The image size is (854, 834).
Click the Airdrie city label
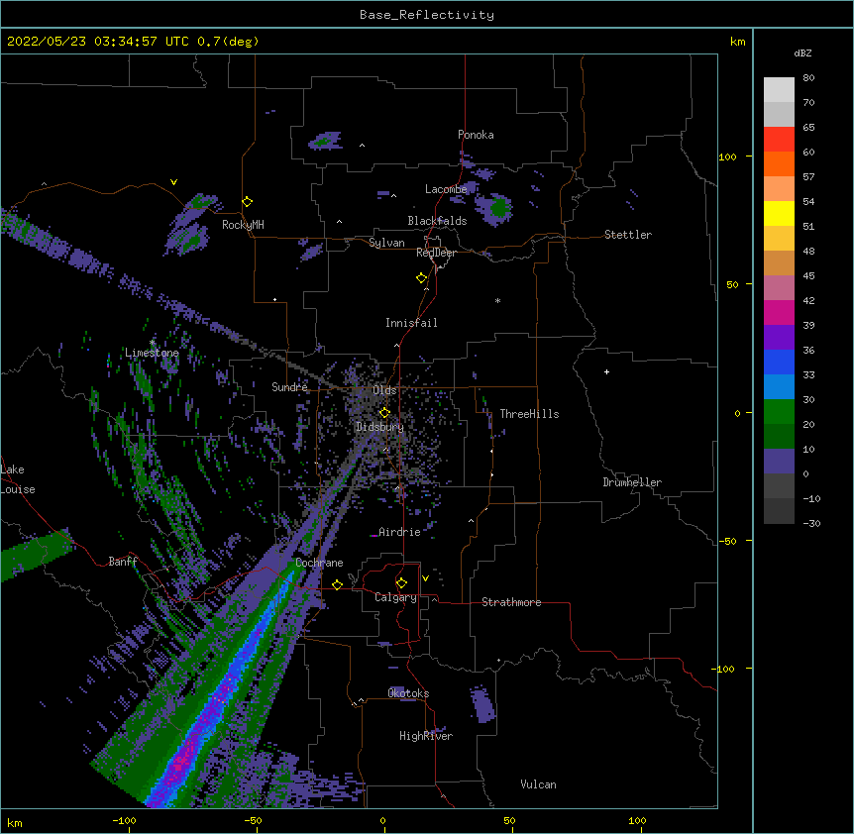399,532
